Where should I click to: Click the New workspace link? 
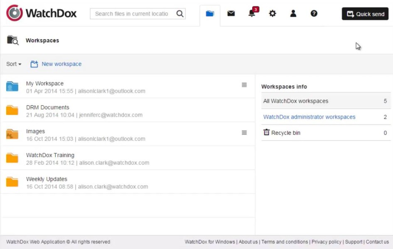[61, 64]
